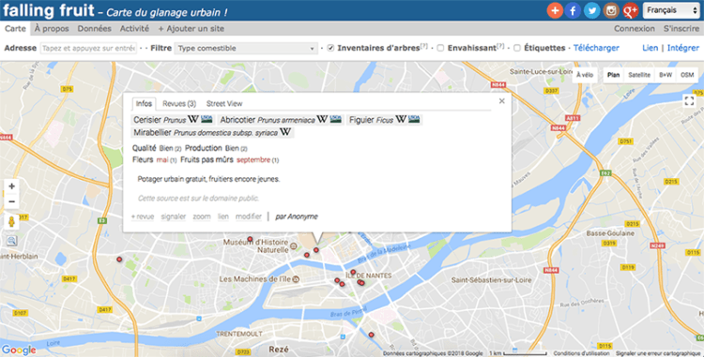The image size is (704, 357).
Task: Close the info popup with X
Action: pyautogui.click(x=502, y=101)
